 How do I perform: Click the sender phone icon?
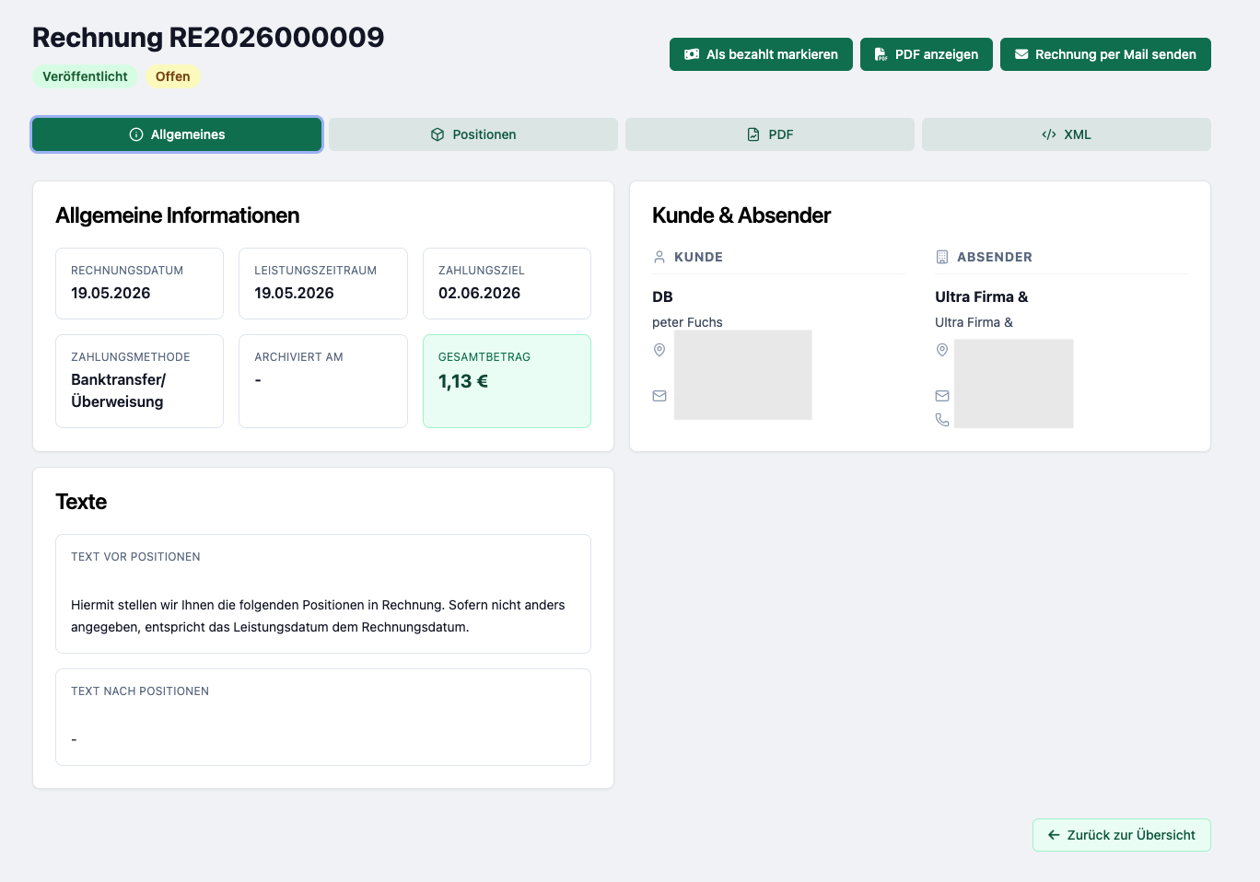coord(942,420)
